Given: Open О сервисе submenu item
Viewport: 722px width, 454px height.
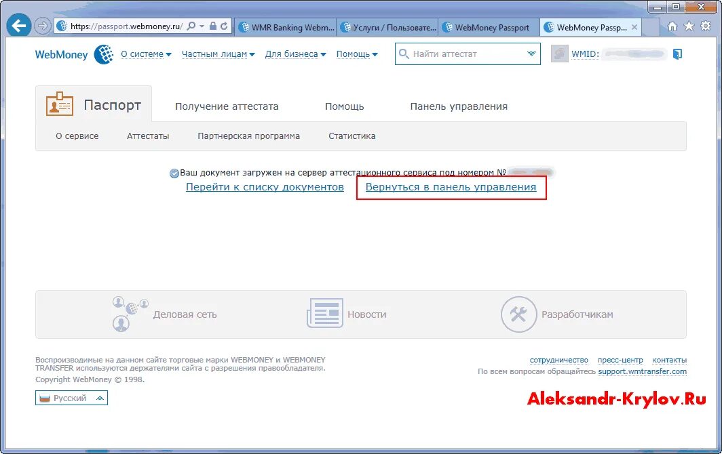Looking at the screenshot, I should (77, 136).
